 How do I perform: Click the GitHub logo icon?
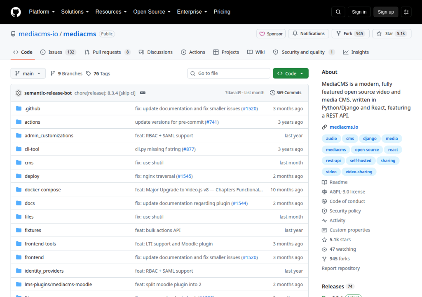click(x=16, y=12)
